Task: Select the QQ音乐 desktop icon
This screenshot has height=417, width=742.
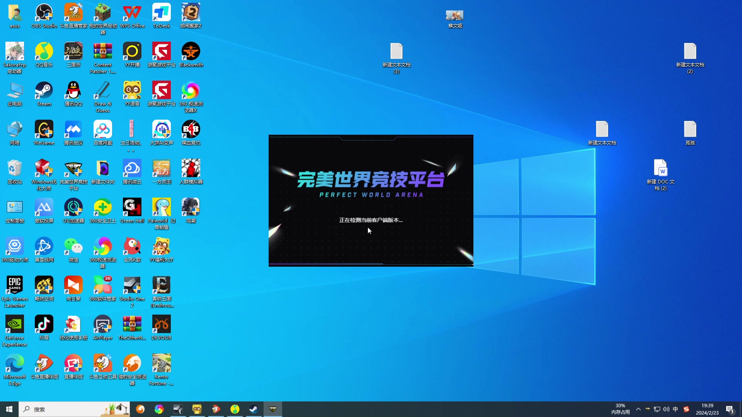Action: tap(44, 55)
